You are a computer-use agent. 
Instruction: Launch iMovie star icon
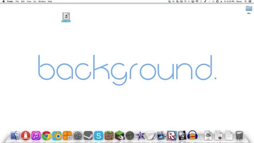[140, 135]
